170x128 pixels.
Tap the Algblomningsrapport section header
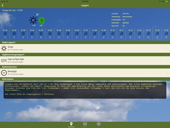click(85, 54)
